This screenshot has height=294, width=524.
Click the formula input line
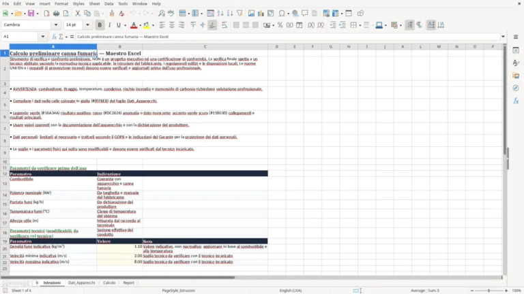(x=287, y=37)
